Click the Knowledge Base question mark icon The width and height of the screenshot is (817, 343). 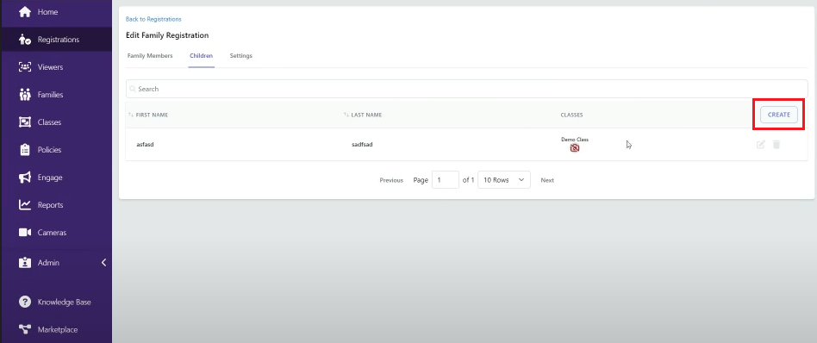click(x=25, y=302)
